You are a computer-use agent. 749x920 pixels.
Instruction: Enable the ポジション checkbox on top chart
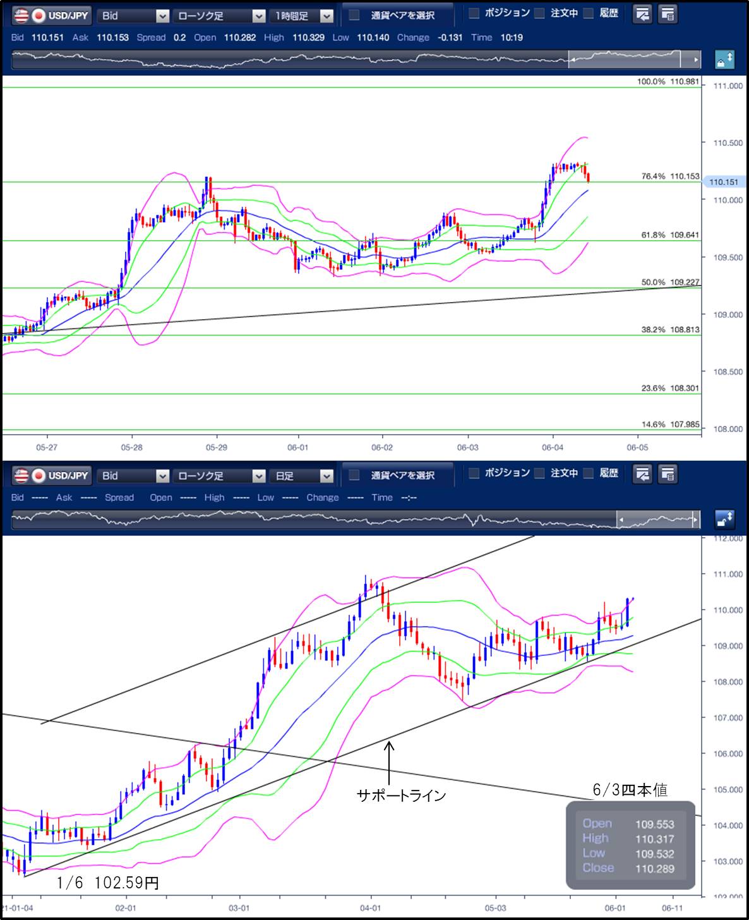[x=475, y=14]
